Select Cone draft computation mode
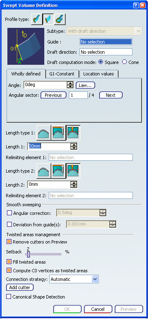The image size is (148, 319). (124, 62)
